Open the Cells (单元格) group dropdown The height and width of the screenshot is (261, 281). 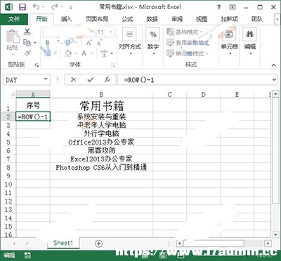click(229, 42)
